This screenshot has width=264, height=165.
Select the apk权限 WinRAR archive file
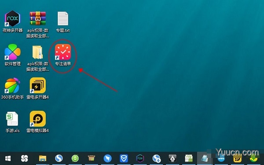[38, 25]
